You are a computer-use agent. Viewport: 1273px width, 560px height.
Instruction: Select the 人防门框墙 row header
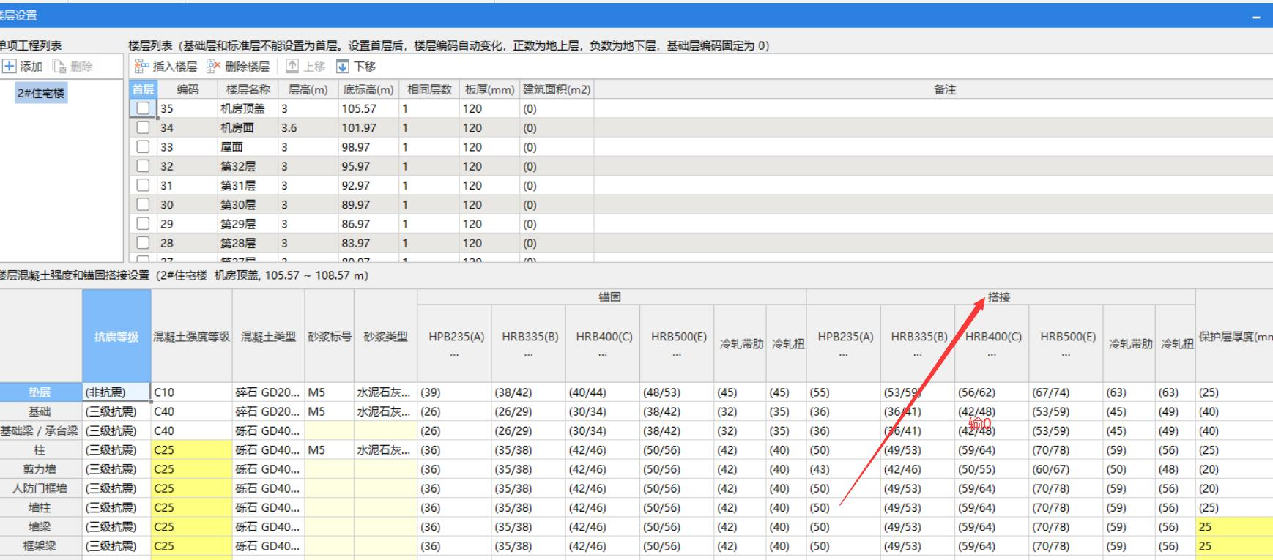40,488
